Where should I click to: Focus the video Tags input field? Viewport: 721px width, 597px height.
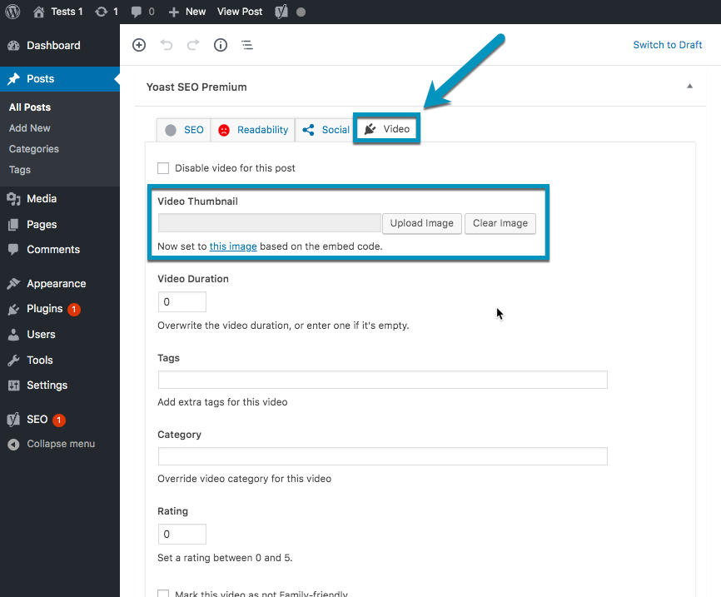383,380
